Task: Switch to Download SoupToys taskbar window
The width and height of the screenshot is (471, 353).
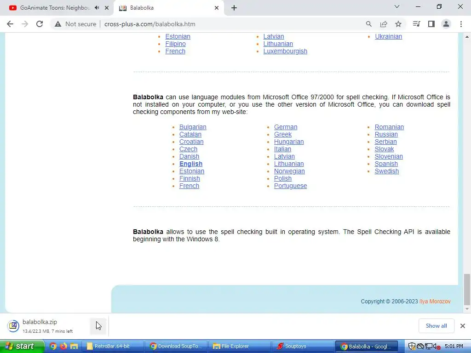Action: [177, 347]
